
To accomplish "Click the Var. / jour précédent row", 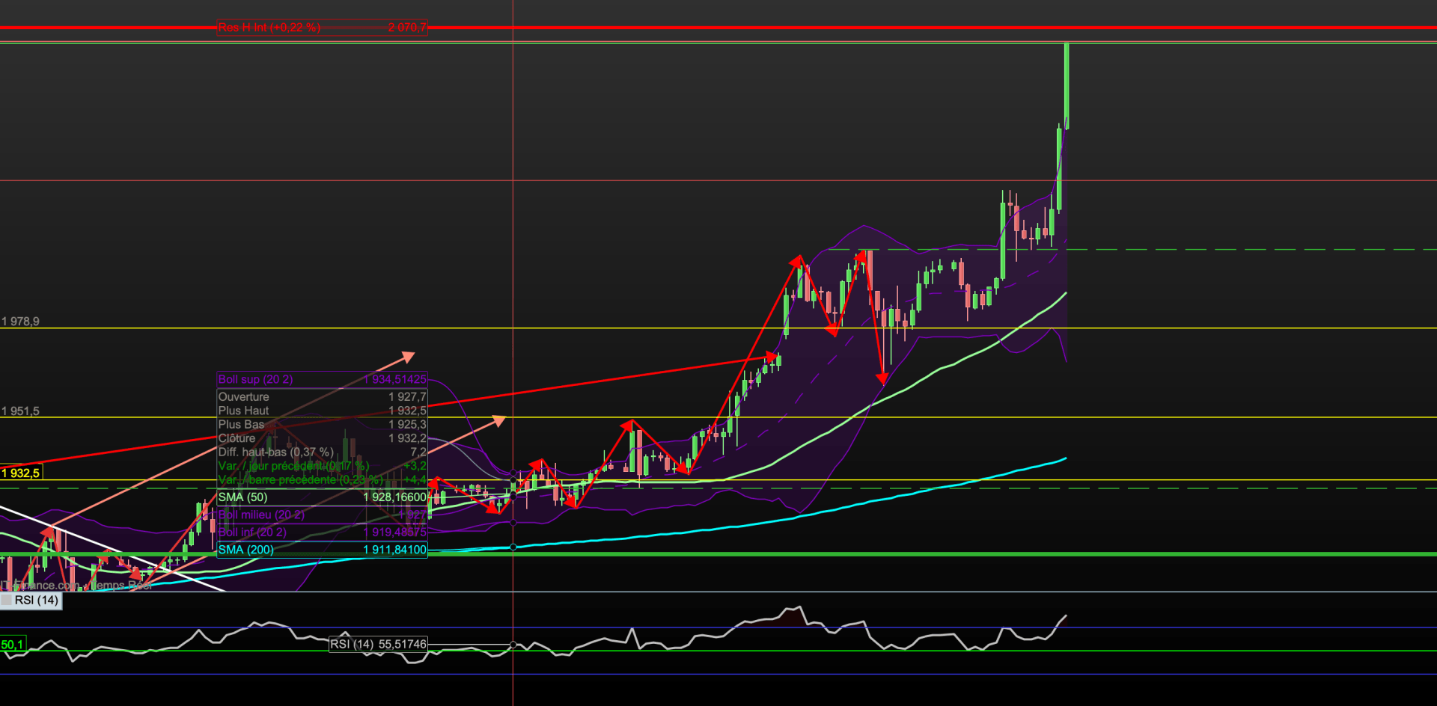I will click(322, 465).
